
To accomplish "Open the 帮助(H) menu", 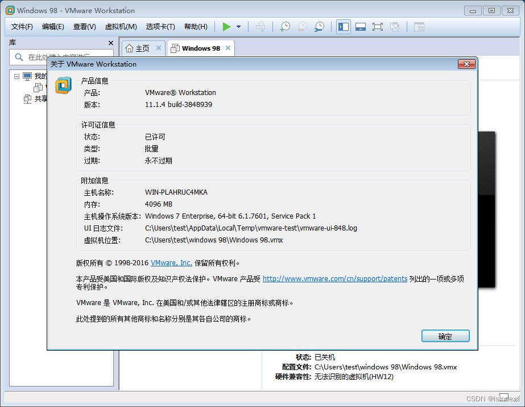I will (x=196, y=27).
